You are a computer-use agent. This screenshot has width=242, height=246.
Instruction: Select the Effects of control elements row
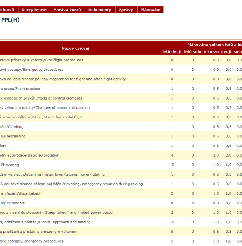121,98
